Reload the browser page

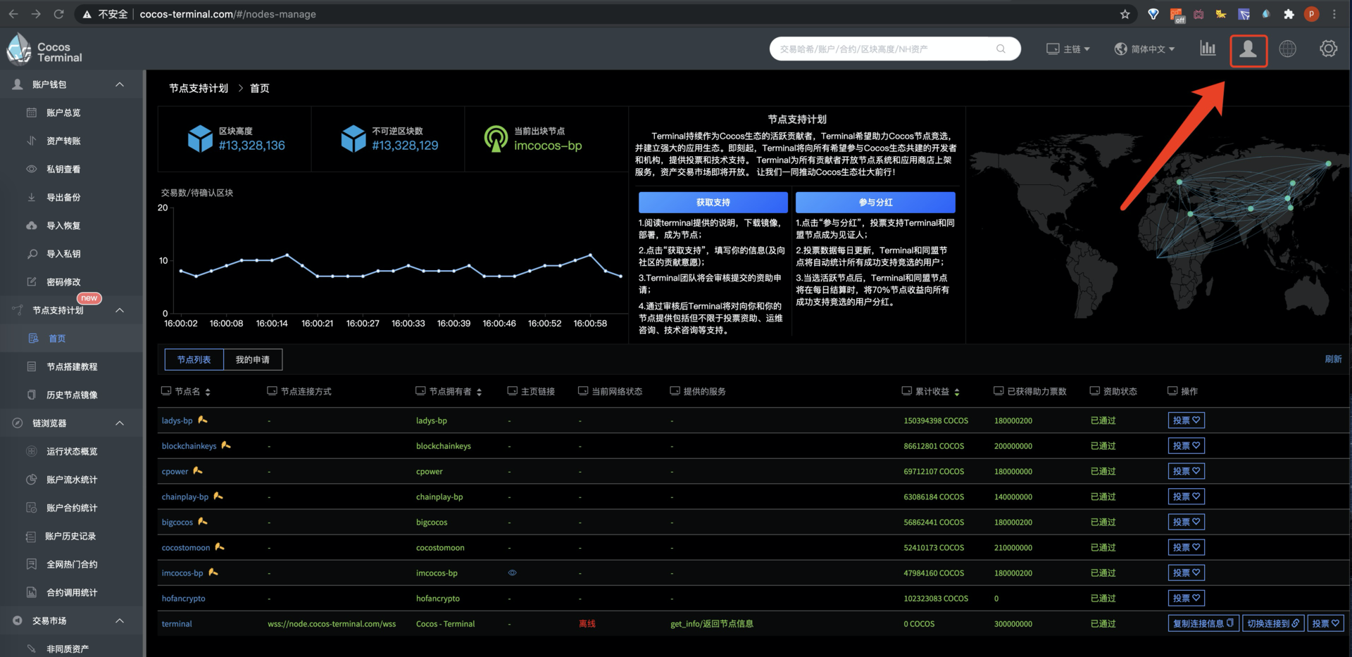point(59,14)
